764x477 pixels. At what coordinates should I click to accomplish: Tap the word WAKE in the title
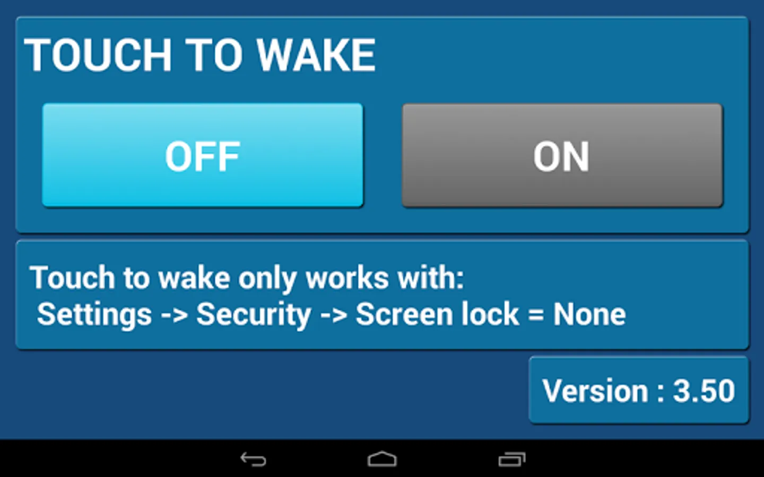(317, 55)
